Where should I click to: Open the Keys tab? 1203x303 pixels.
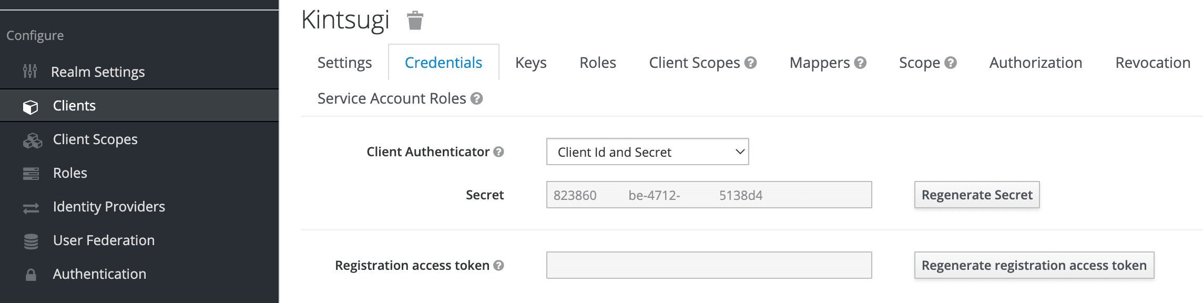click(531, 63)
